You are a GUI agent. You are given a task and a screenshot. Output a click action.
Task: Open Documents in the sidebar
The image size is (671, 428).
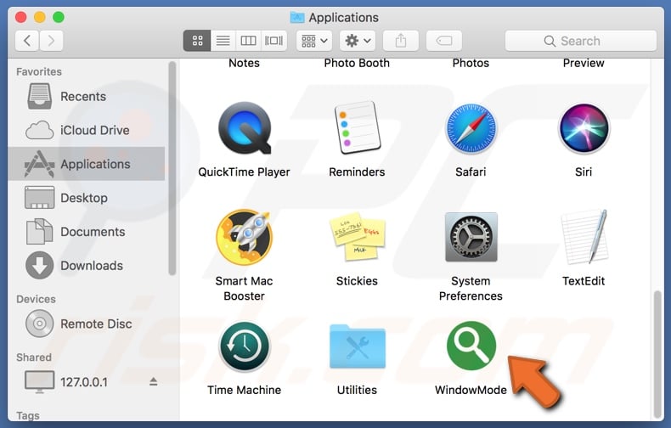[86, 232]
